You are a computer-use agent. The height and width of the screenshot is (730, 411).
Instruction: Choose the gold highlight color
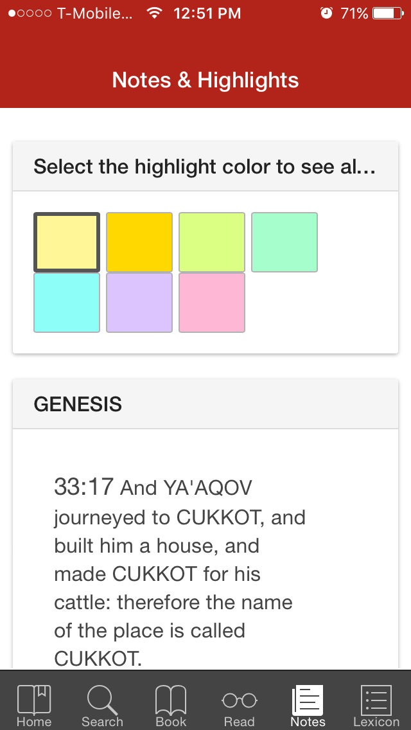click(x=139, y=242)
